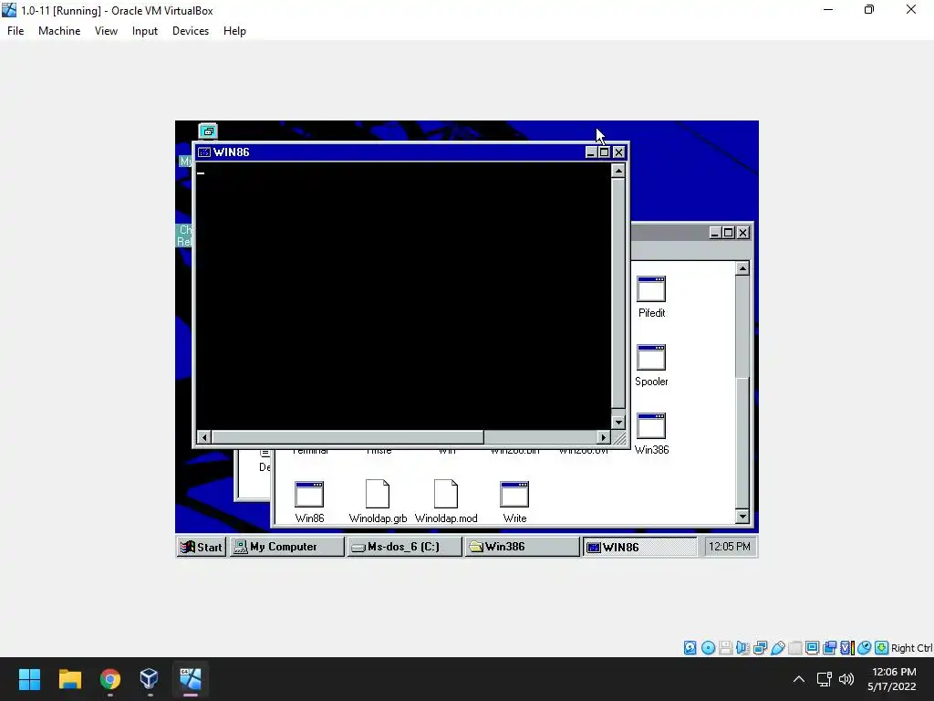The width and height of the screenshot is (934, 701).
Task: Switch to My Computer taskbar button
Action: point(287,547)
